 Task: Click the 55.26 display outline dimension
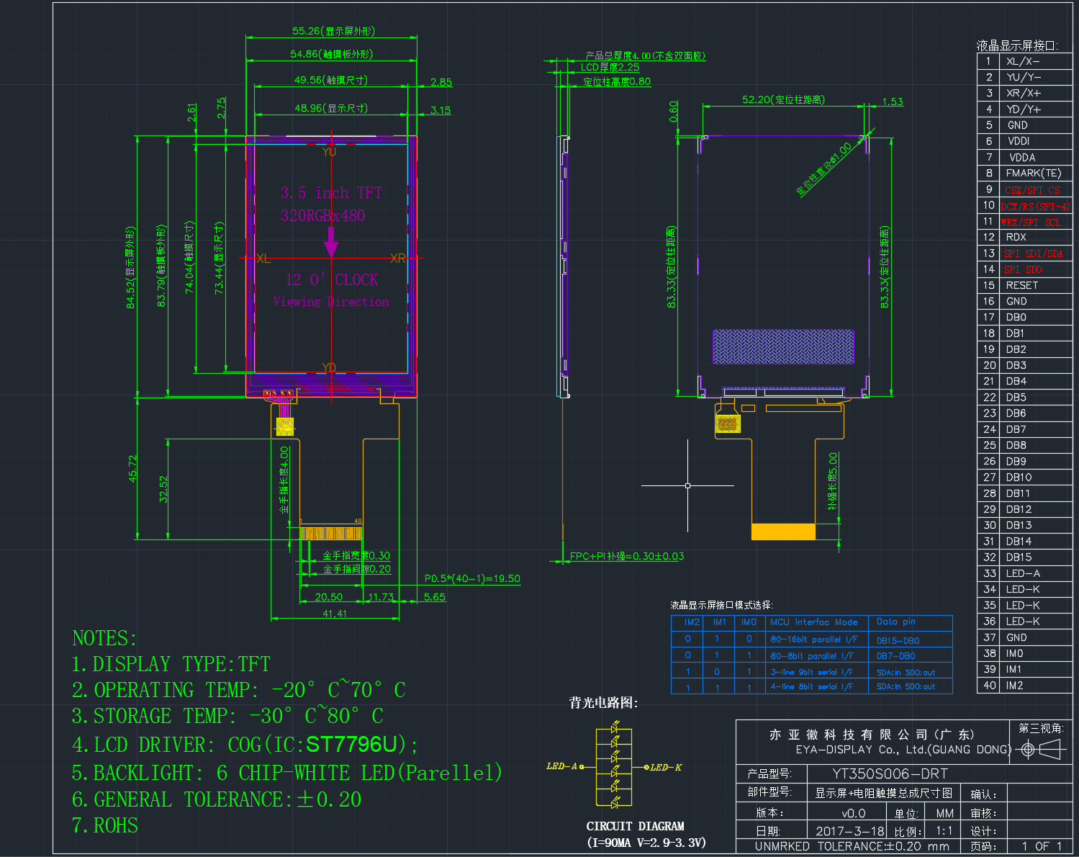point(333,31)
